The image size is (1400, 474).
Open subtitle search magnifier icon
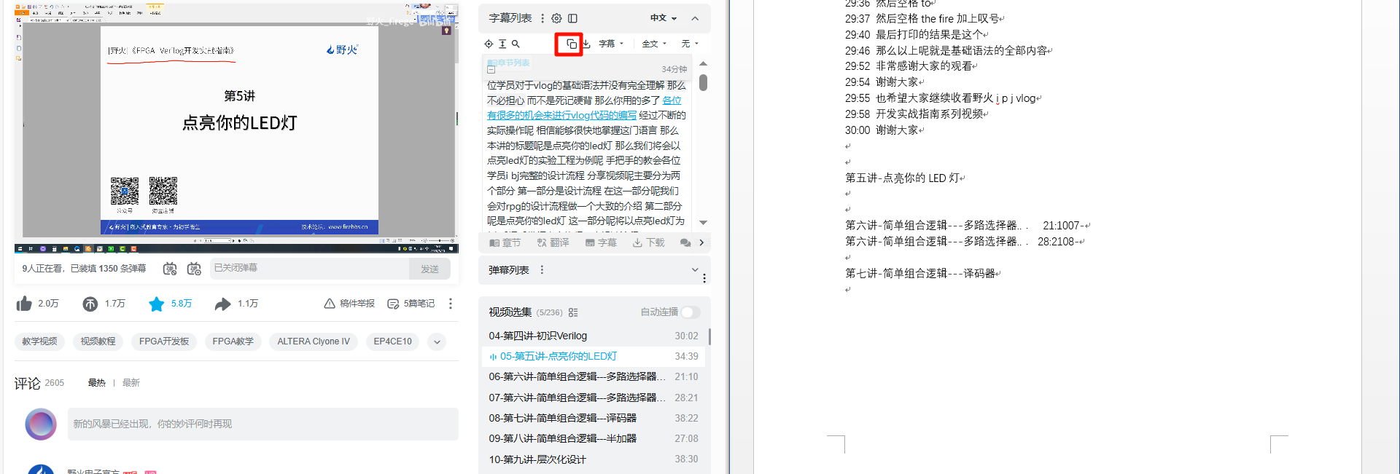(516, 44)
